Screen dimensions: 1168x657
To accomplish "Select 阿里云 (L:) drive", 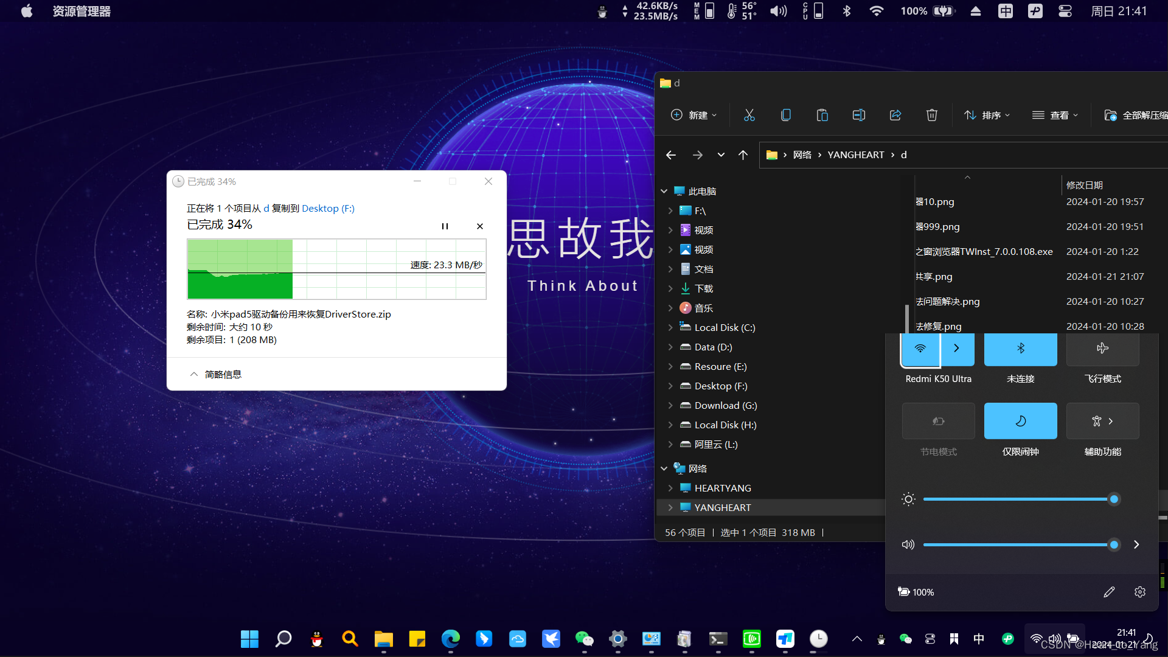I will coord(716,444).
